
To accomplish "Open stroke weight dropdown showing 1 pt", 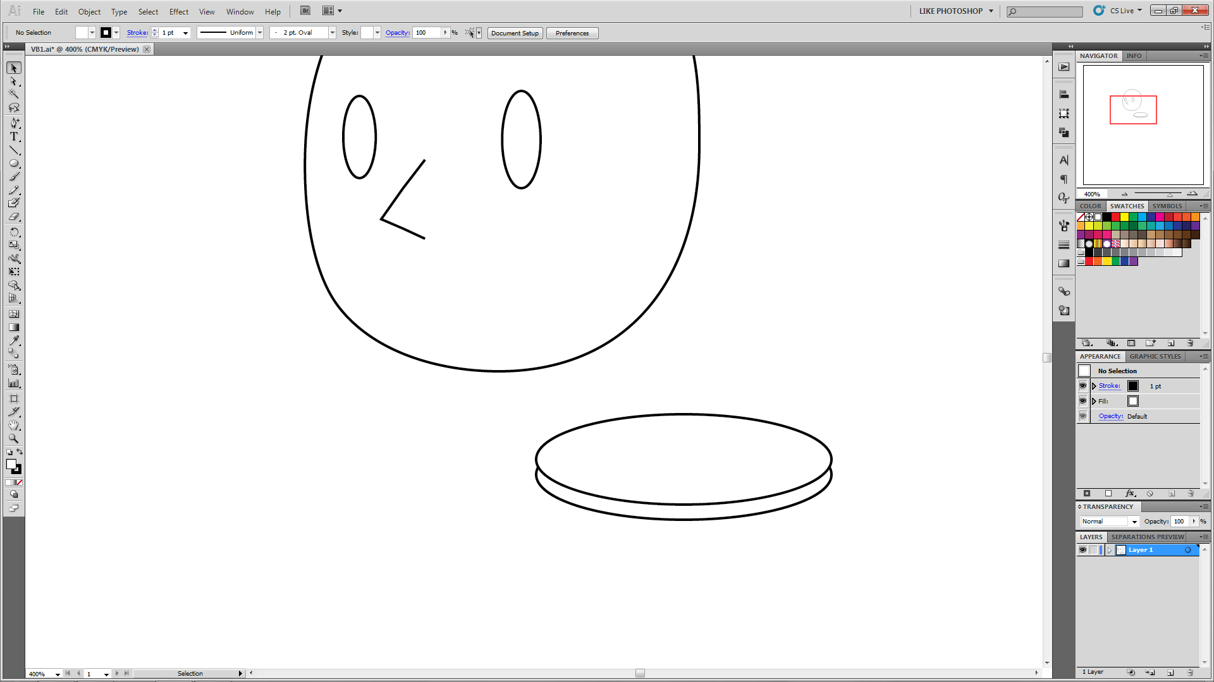I will pyautogui.click(x=185, y=33).
